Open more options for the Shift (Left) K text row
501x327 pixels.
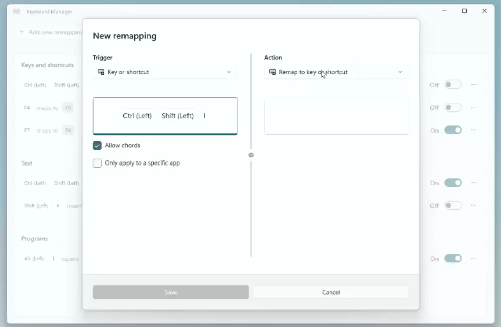click(x=473, y=205)
